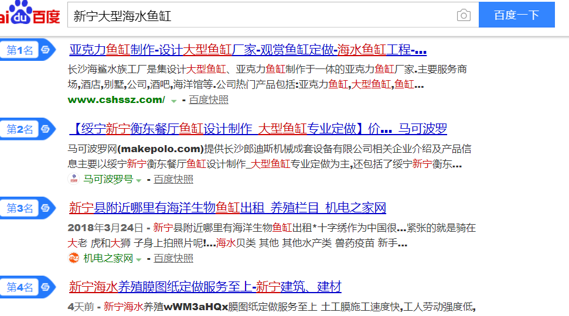The image size is (569, 316).
Task: Expand dropdown arrow beside 机电之家网
Action: (x=139, y=259)
